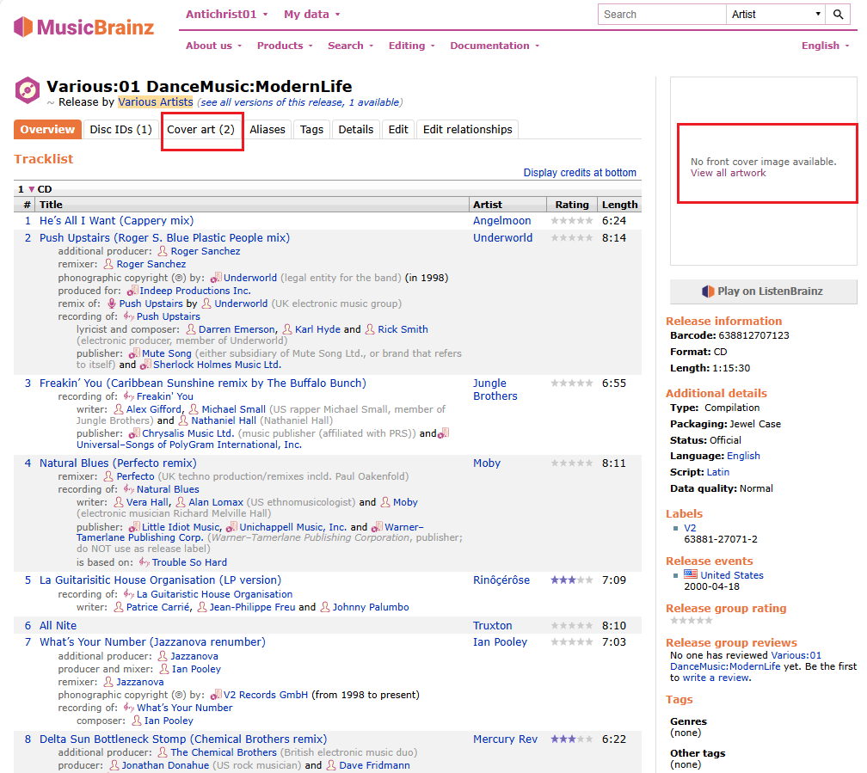Click the write a review link
867x773 pixels.
click(x=716, y=678)
